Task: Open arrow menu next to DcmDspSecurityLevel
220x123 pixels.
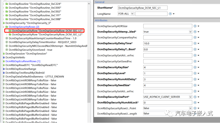Action: (198, 73)
